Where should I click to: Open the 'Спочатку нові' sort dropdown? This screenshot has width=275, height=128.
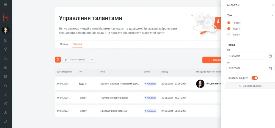click(79, 59)
